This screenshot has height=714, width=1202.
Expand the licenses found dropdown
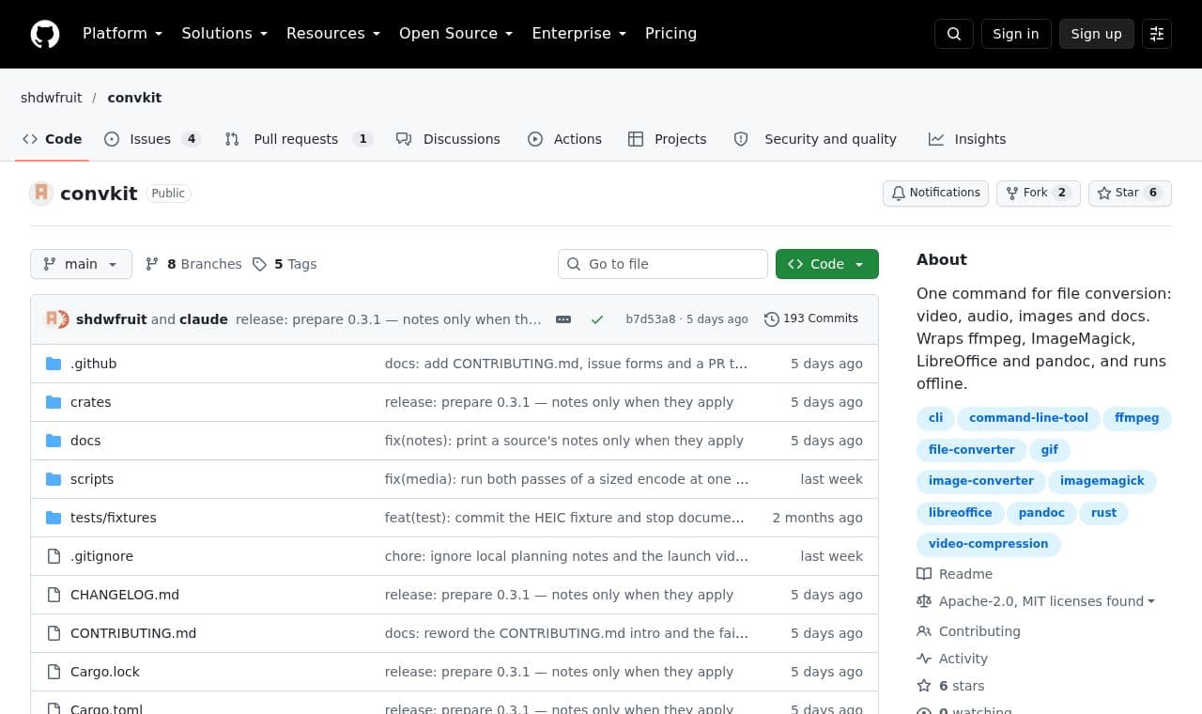1047,601
